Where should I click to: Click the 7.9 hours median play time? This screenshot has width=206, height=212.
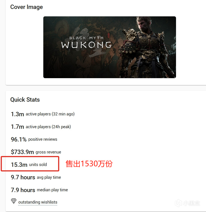pyautogui.click(x=39, y=190)
